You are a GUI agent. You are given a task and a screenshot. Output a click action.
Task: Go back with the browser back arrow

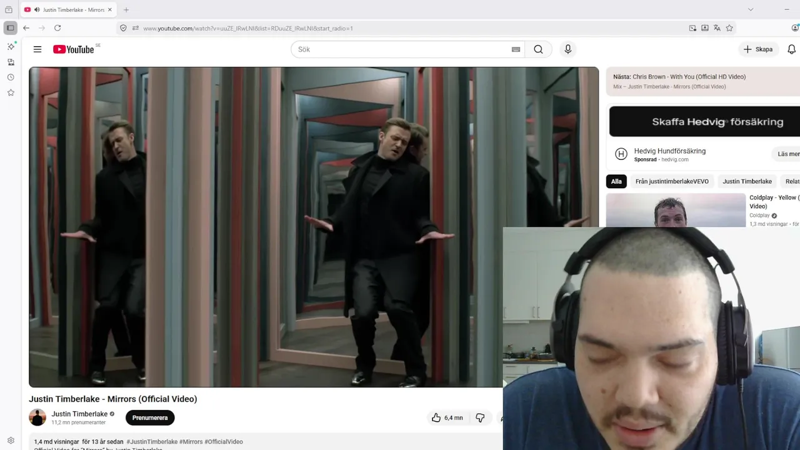[26, 28]
